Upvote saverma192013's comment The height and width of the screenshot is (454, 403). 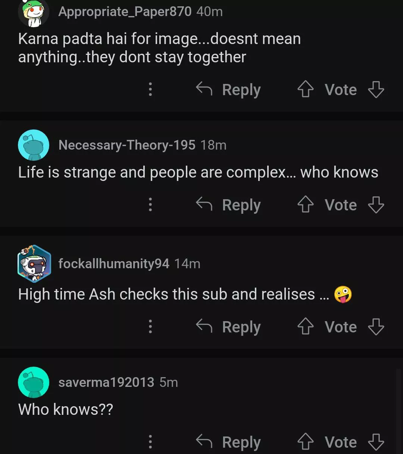click(x=305, y=442)
